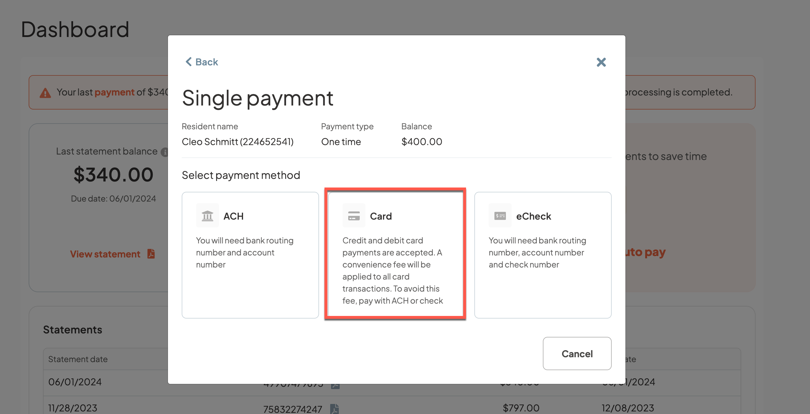Select the ACH payment method card
The width and height of the screenshot is (810, 414).
tap(250, 255)
